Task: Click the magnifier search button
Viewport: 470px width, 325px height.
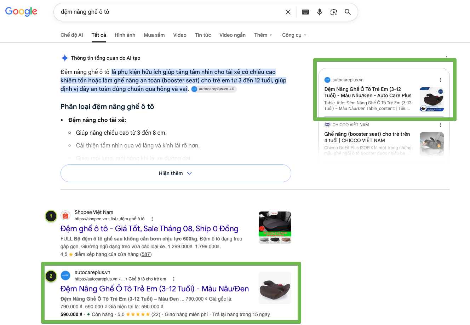Action: tap(348, 12)
